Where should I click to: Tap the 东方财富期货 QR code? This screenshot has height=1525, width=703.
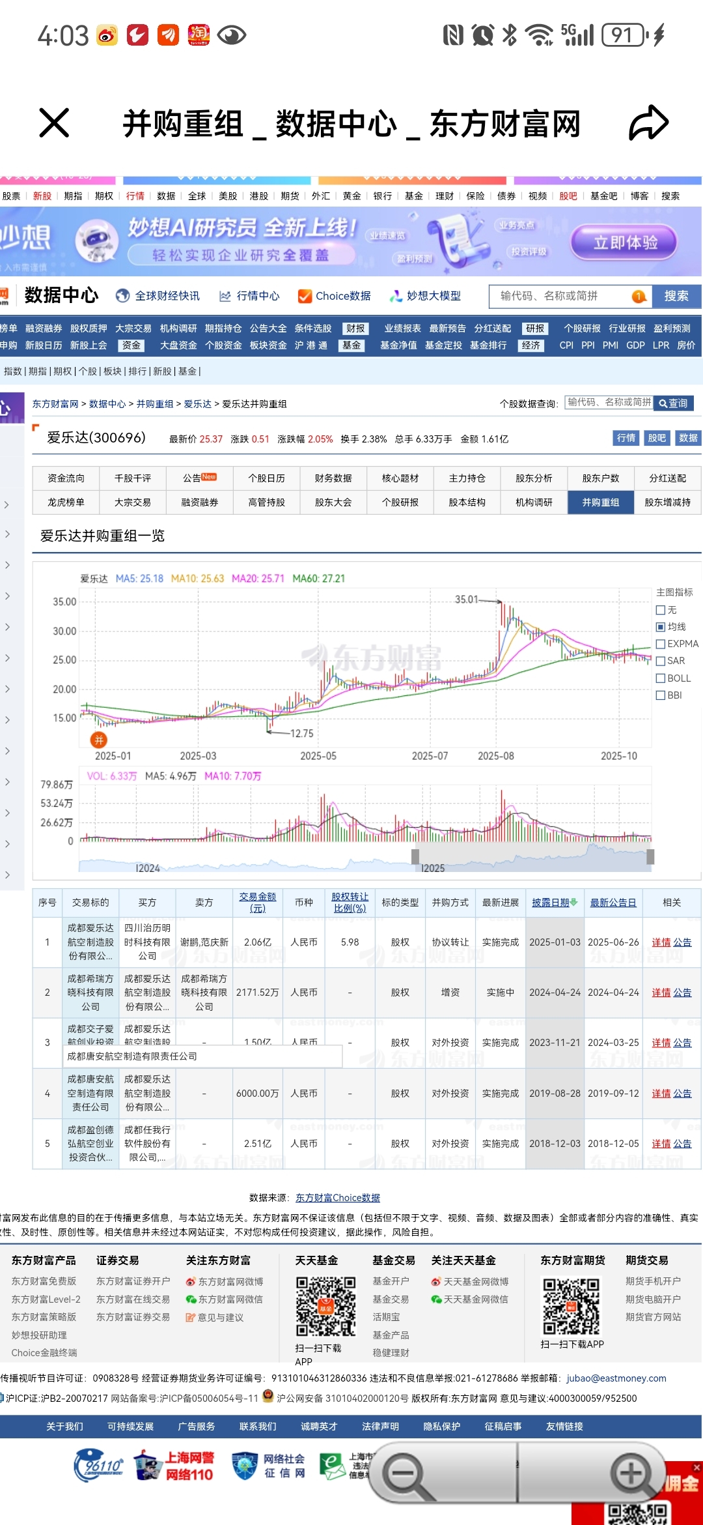click(572, 1306)
